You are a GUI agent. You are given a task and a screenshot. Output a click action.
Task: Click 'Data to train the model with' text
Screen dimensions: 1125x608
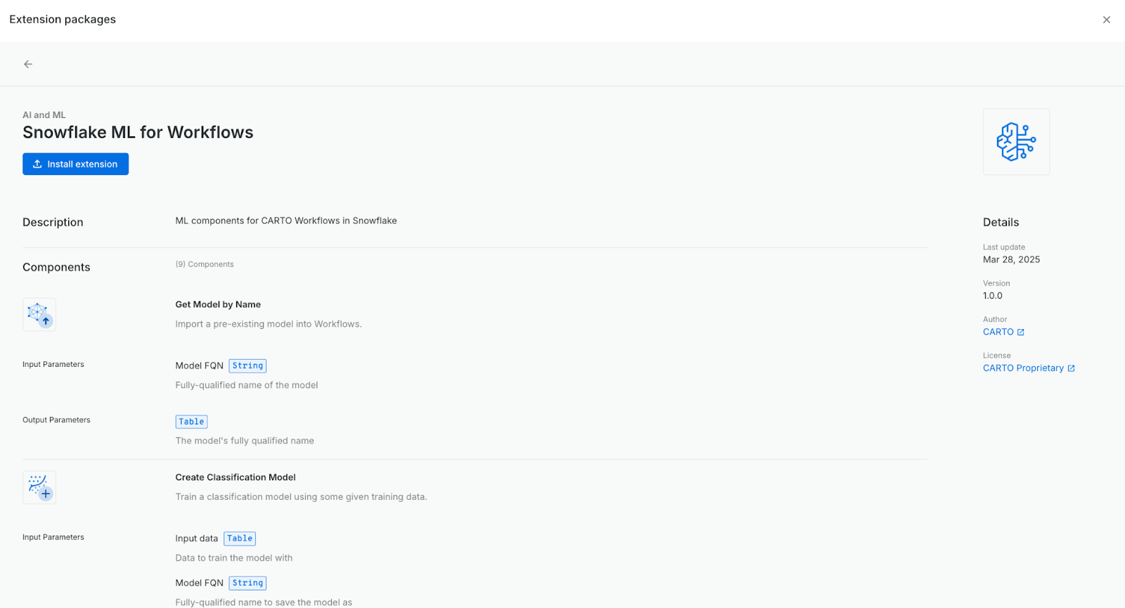[x=234, y=558]
